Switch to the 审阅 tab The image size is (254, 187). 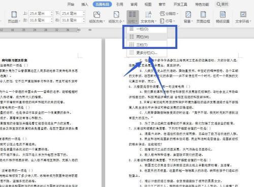134,4
